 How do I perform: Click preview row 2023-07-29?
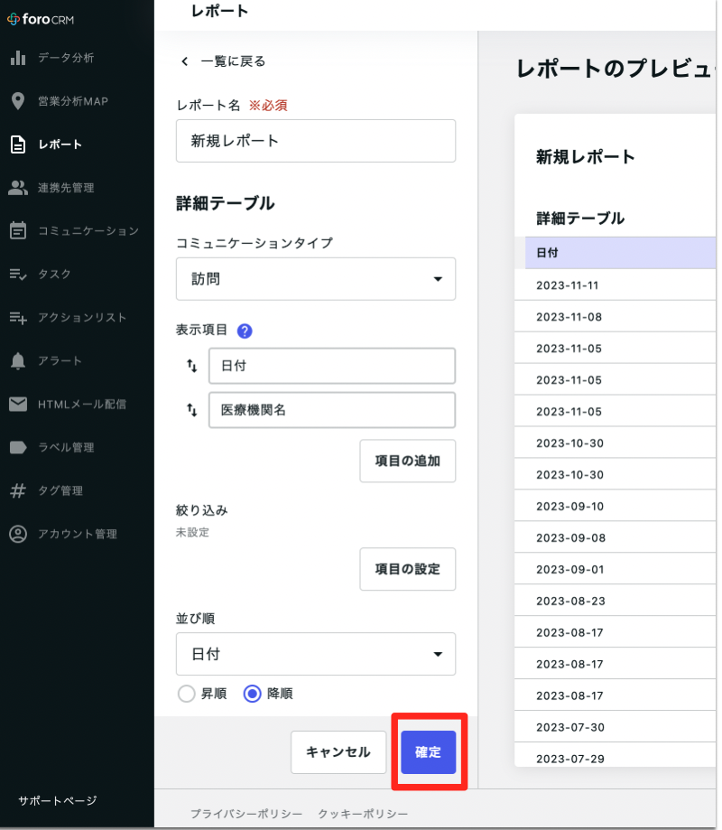(x=616, y=756)
